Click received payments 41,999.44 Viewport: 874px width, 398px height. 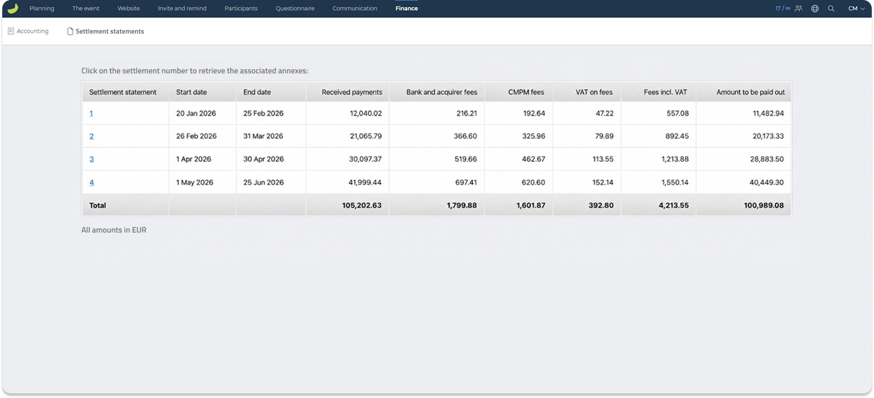coord(366,183)
